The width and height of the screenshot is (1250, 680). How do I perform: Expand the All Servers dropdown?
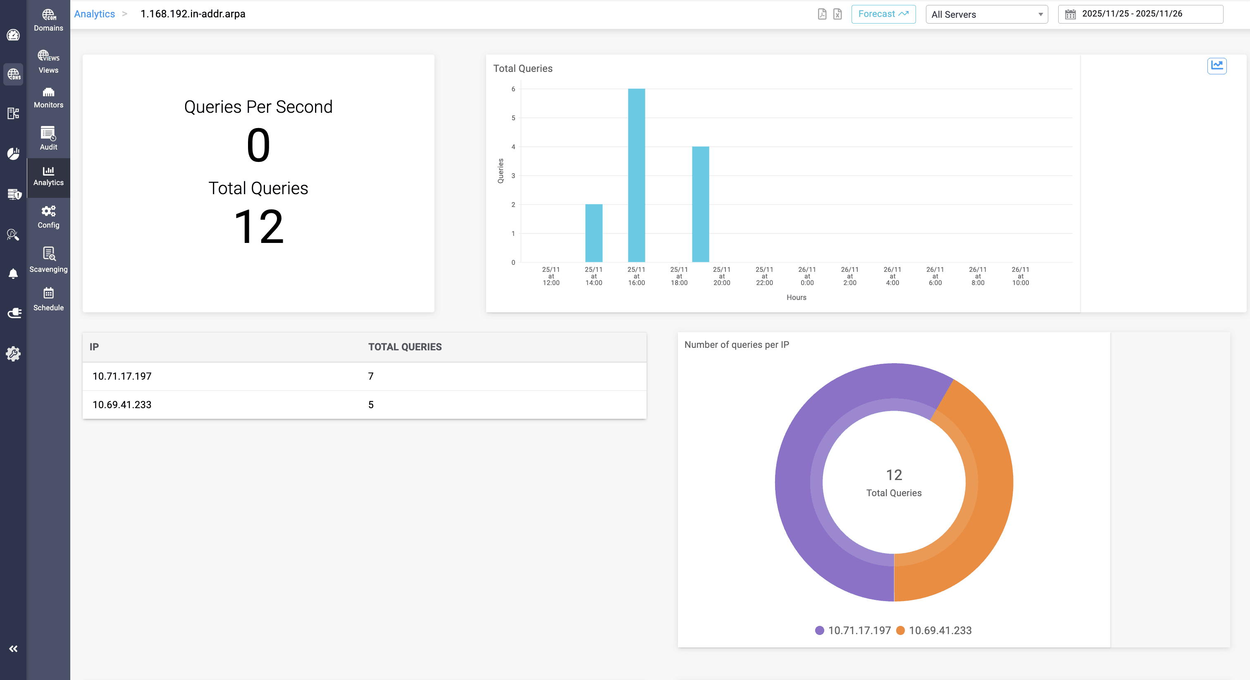point(987,14)
